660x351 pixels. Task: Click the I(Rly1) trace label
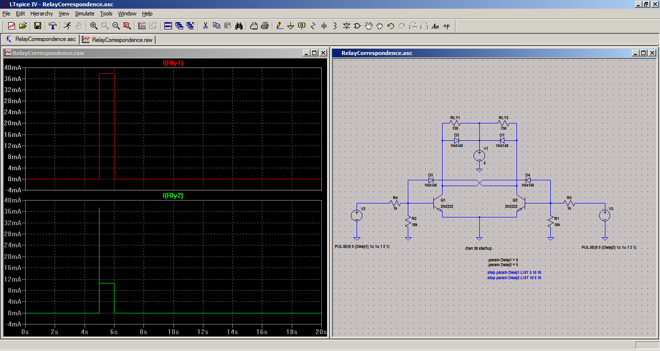click(173, 63)
